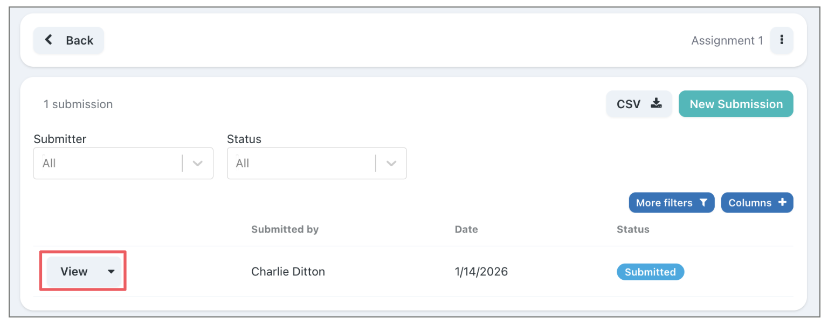Click the Date column header
This screenshot has width=828, height=325.
coord(466,229)
